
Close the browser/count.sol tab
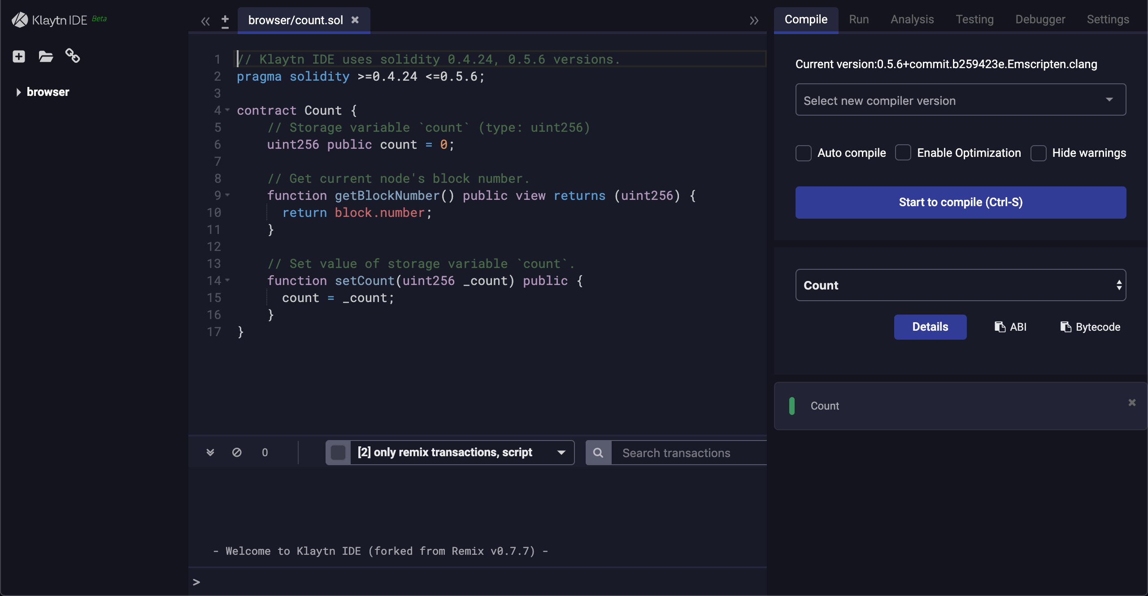(x=355, y=20)
